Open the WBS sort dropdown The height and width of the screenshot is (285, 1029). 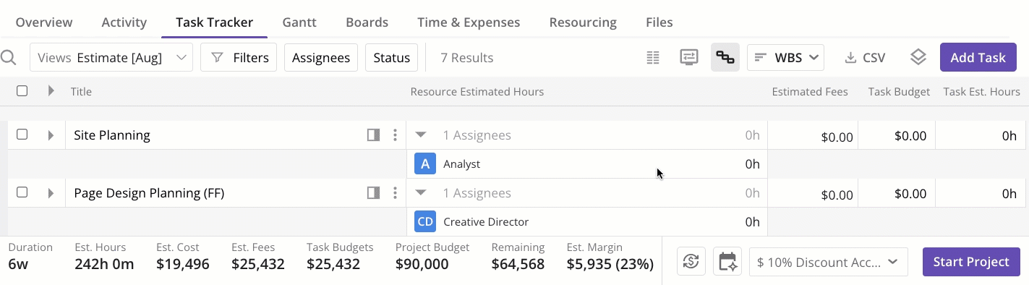click(x=785, y=58)
